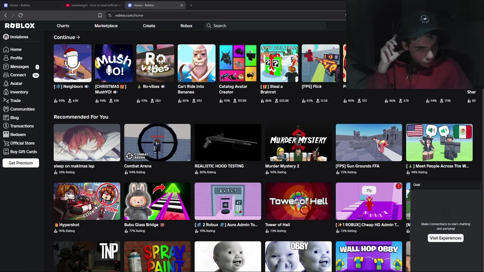The height and width of the screenshot is (272, 484).
Task: Open Profile in sidebar
Action: point(13,58)
